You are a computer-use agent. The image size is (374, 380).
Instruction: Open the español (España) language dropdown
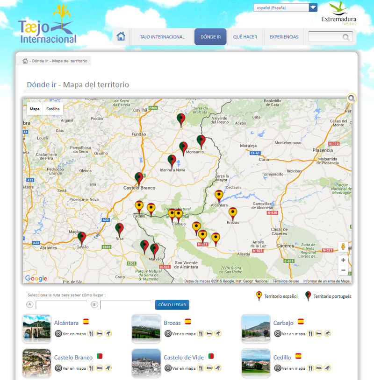[285, 7]
